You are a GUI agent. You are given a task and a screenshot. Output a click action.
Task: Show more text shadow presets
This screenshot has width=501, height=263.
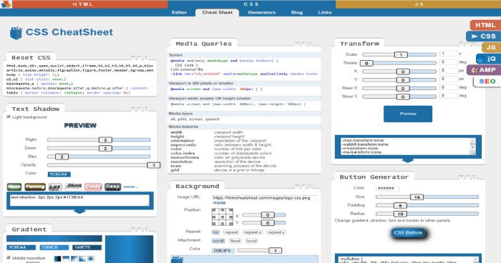[x=131, y=187]
